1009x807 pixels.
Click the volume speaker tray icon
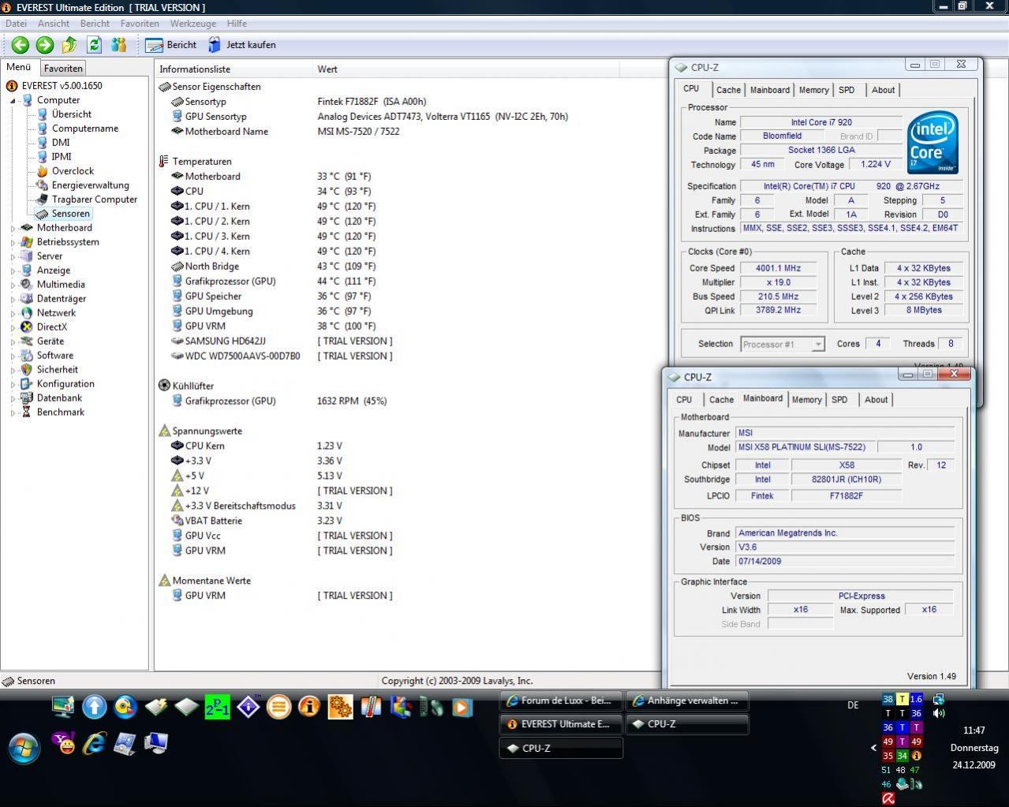[939, 713]
